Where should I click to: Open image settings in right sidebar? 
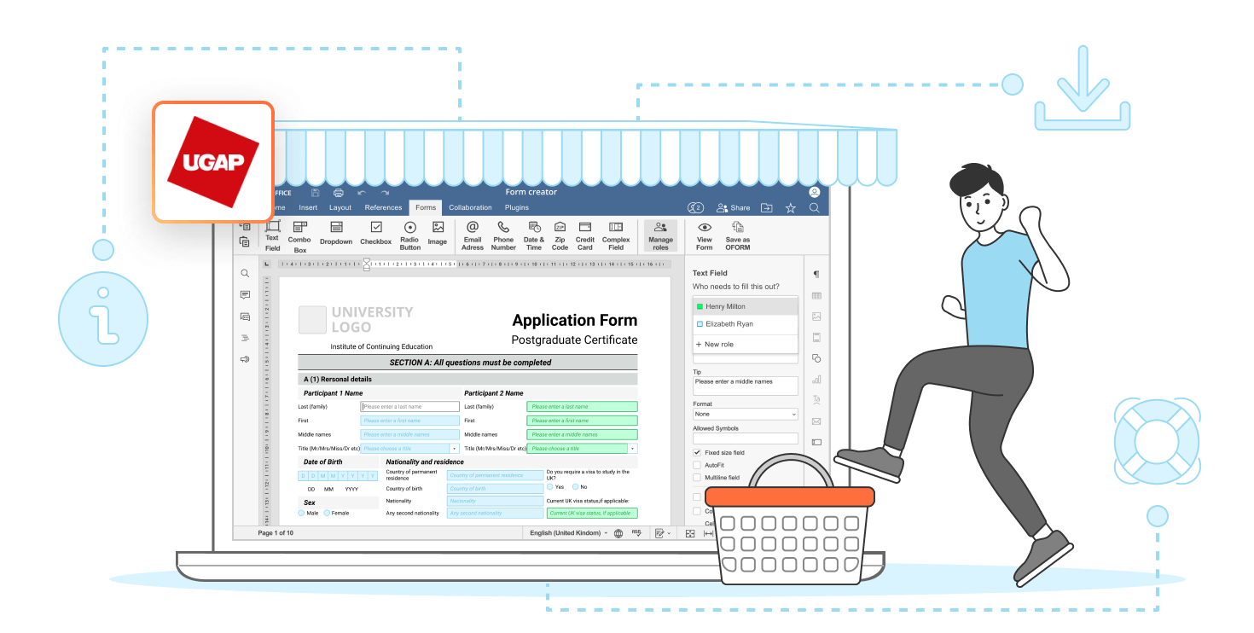pos(816,316)
